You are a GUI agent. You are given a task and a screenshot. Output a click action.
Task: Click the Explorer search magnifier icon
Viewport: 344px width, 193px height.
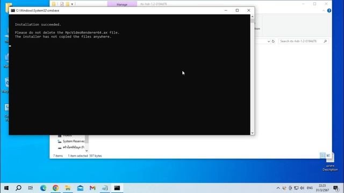[325, 41]
